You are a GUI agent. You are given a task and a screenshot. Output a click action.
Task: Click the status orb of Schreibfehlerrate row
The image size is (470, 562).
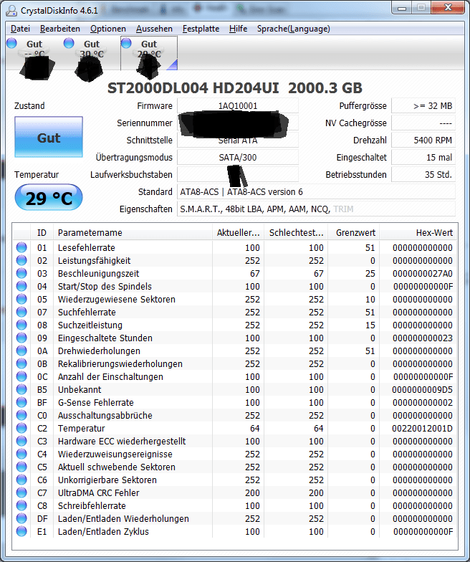[x=21, y=505]
